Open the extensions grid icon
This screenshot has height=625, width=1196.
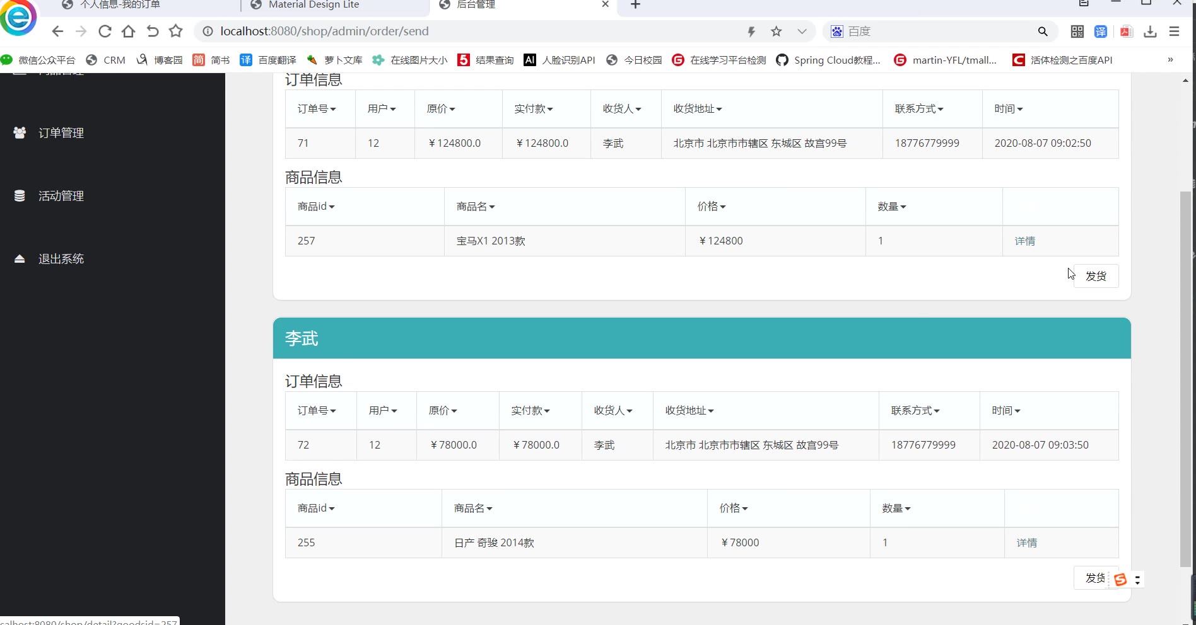[x=1077, y=32]
